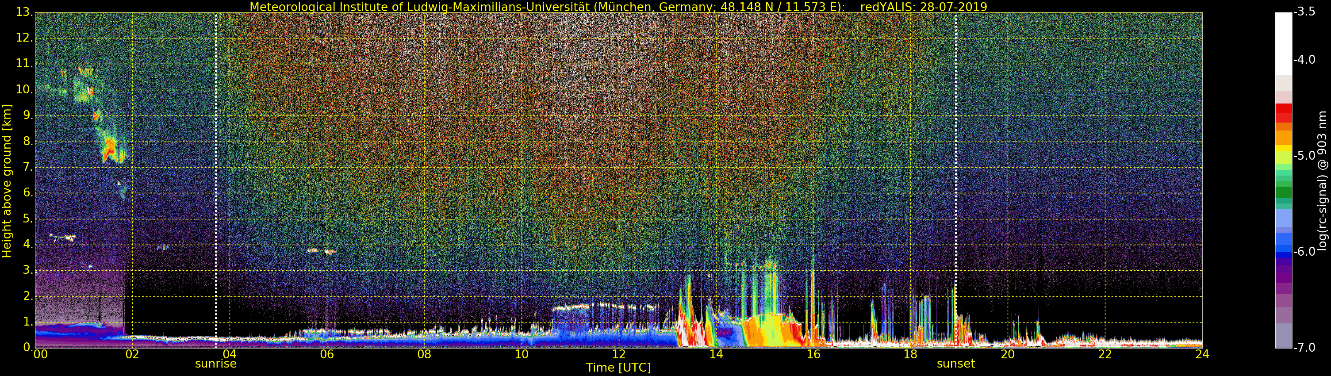The width and height of the screenshot is (1331, 376).
Task: Click the 'Height above ground [km]' axis label
Action: pyautogui.click(x=7, y=181)
